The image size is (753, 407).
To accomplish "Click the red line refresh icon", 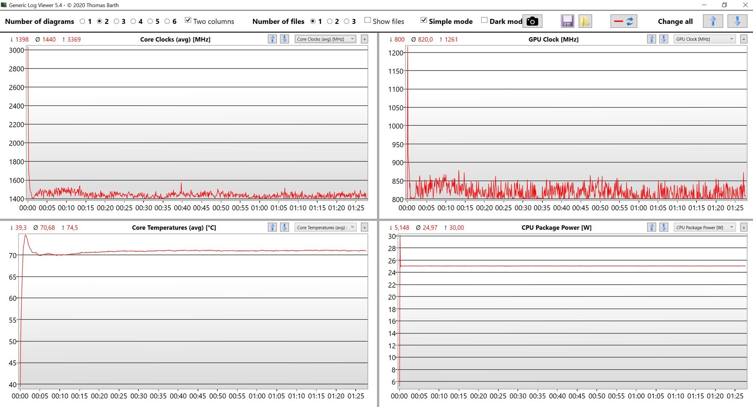I will (x=624, y=21).
